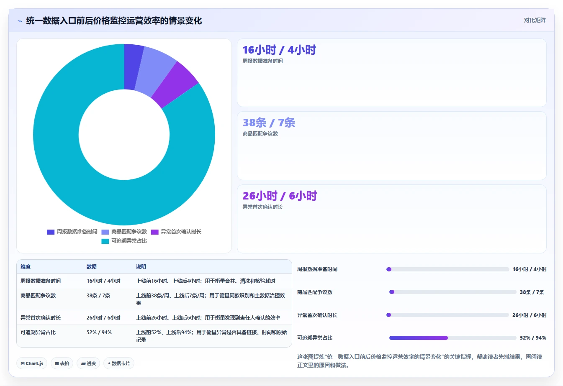The height and width of the screenshot is (386, 563).
Task: Select the 38条 / 7条 metric card
Action: coord(391,146)
